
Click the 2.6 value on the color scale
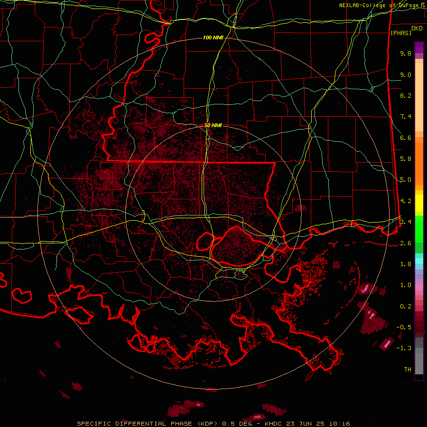coord(406,243)
